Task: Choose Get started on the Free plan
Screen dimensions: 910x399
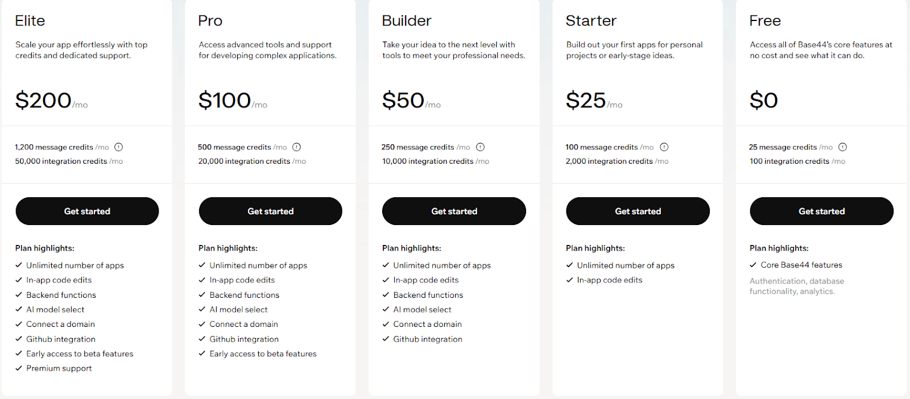Action: (821, 211)
